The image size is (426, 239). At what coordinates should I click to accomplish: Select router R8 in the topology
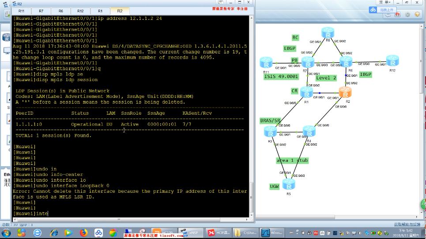click(327, 33)
